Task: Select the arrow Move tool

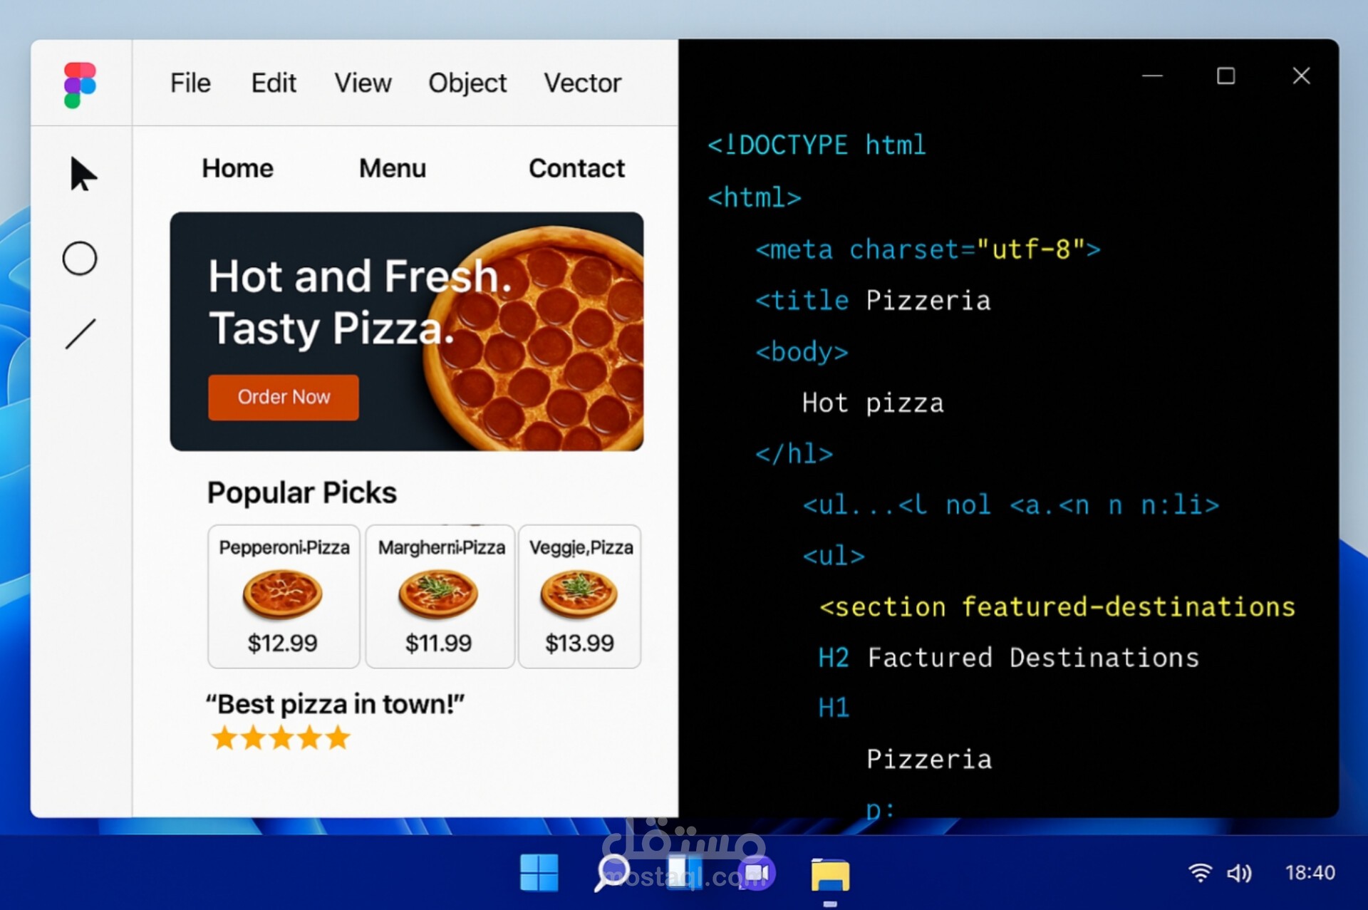Action: click(x=83, y=174)
